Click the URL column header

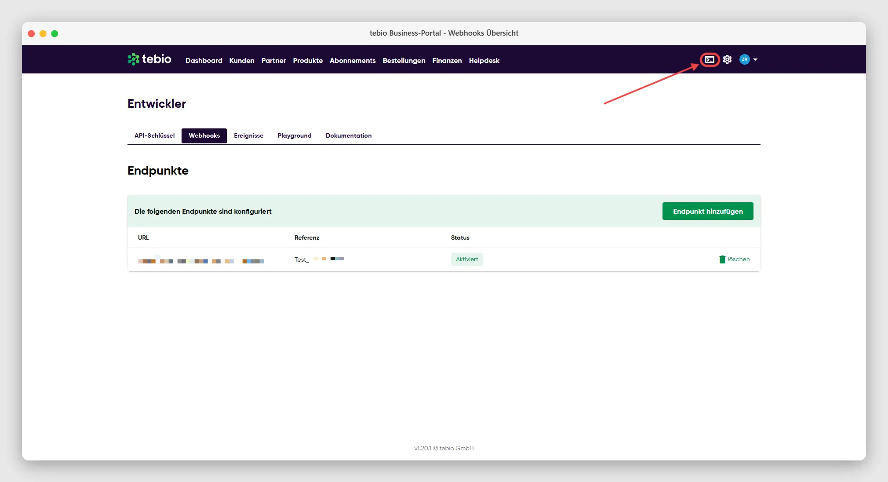[x=143, y=237]
